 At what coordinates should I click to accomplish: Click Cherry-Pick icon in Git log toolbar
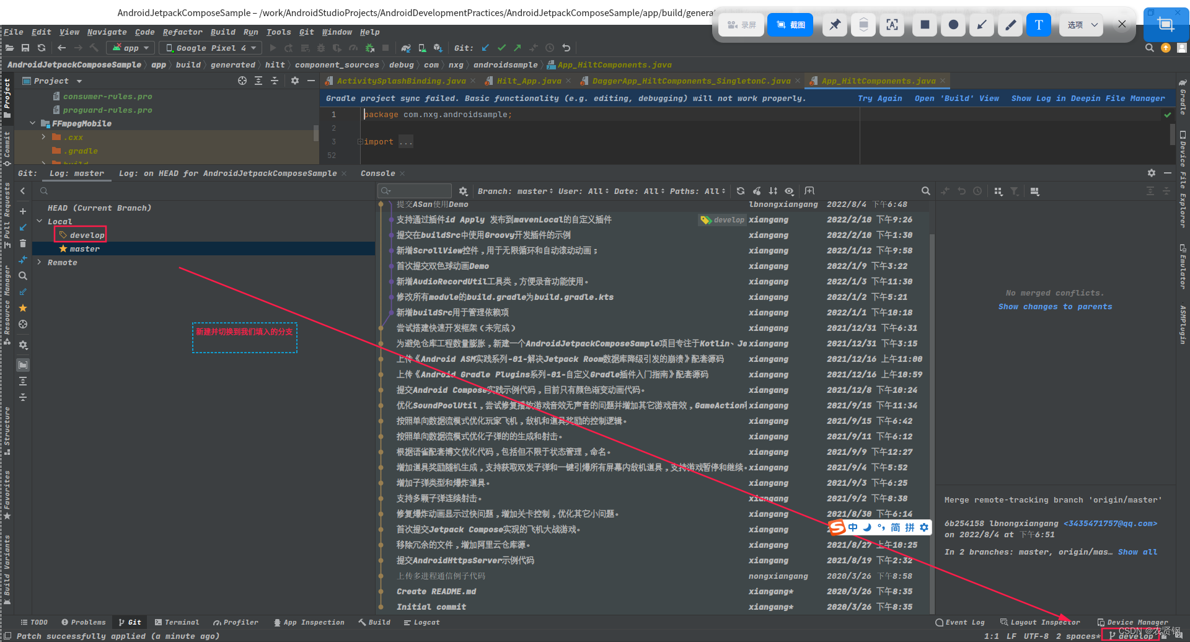pos(757,191)
